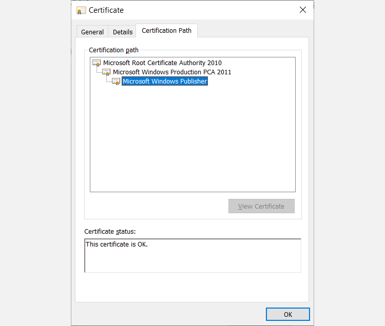Click the dotted tree connector before Production PCA
The width and height of the screenshot is (385, 326).
pyautogui.click(x=98, y=72)
